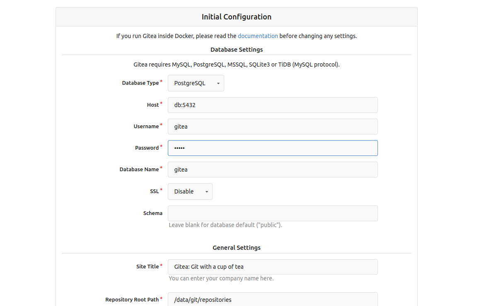The width and height of the screenshot is (489, 306).
Task: Click the Database Type label text
Action: click(140, 83)
